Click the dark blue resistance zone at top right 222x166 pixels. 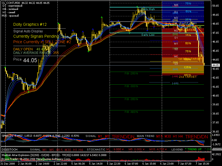click(183, 11)
